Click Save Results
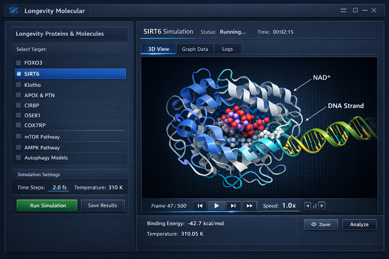 pyautogui.click(x=103, y=206)
